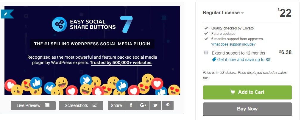This screenshot has height=120, width=301.
Task: Click the shopping cart icon
Action: coord(233,92)
